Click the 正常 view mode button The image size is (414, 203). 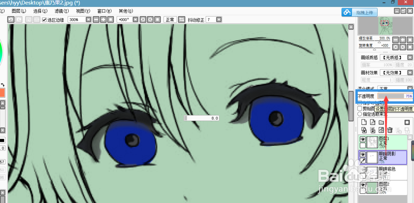(170, 20)
